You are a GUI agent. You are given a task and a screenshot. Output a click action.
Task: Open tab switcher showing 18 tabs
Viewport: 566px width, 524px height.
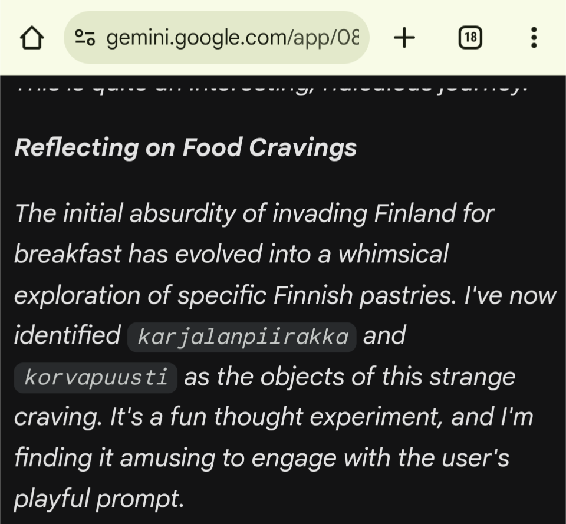tap(470, 38)
